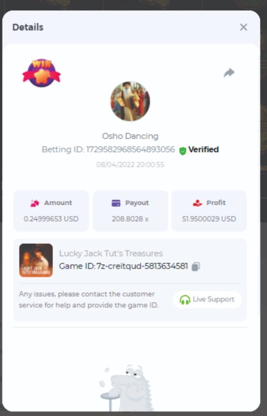The width and height of the screenshot is (267, 416).
Task: Click the crocodile mascot illustration
Action: click(x=127, y=388)
